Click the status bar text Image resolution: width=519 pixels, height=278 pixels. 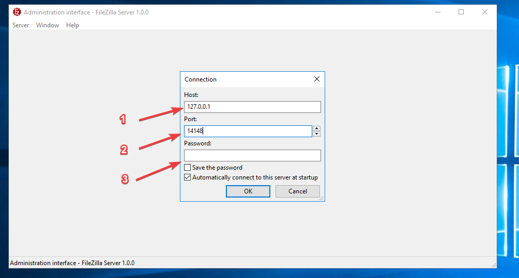click(72, 263)
